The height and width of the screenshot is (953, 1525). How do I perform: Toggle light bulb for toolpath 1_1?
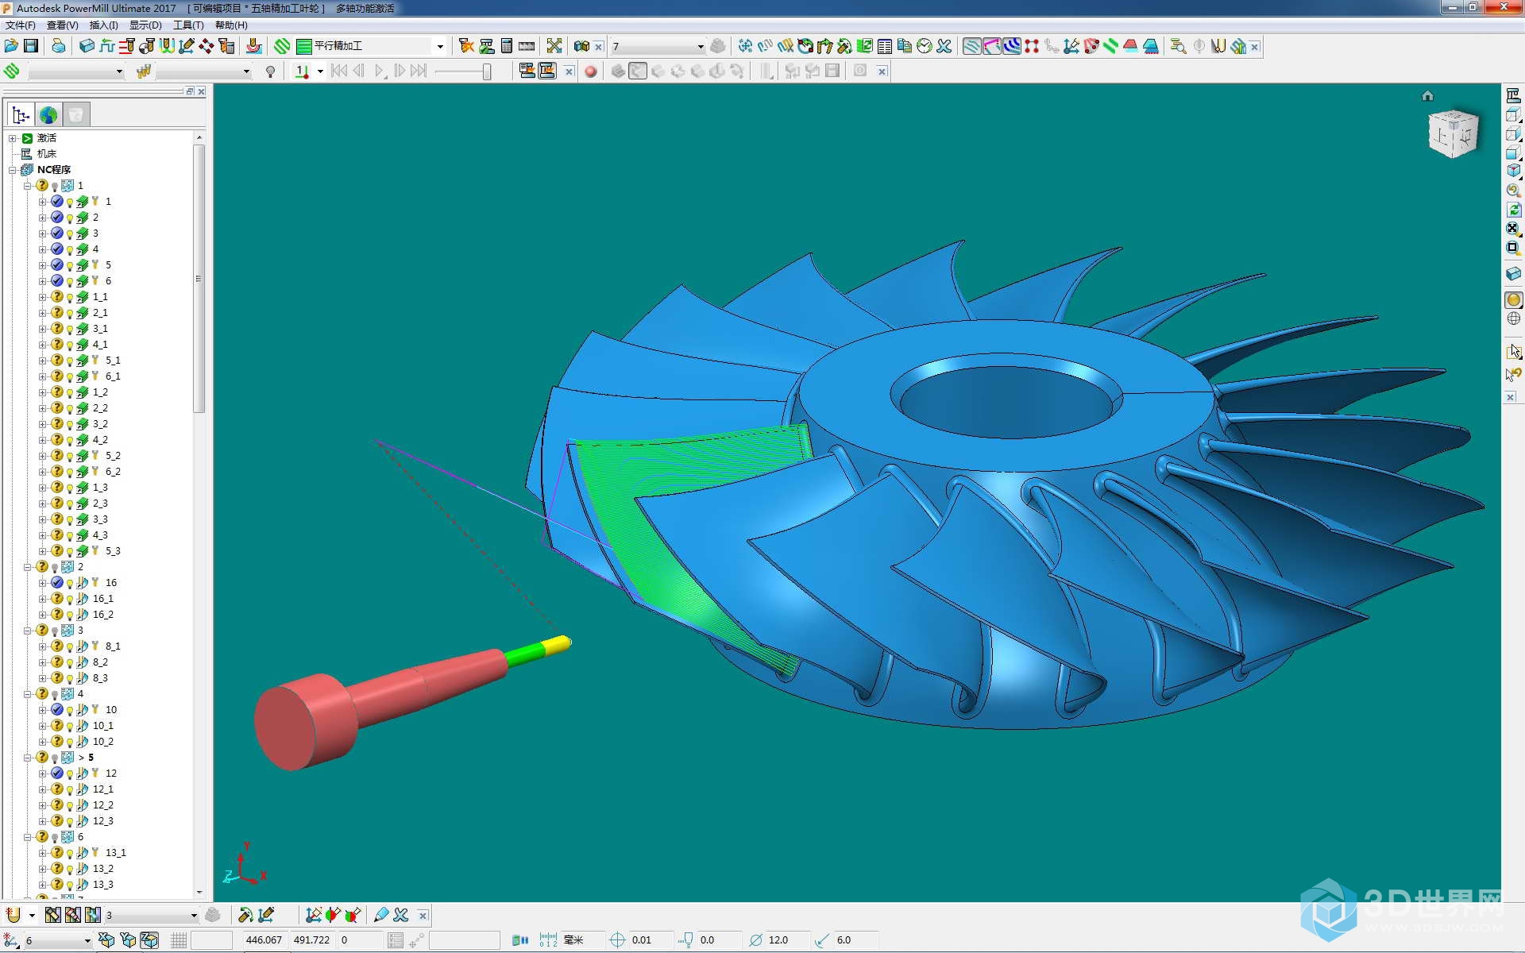[x=70, y=298]
